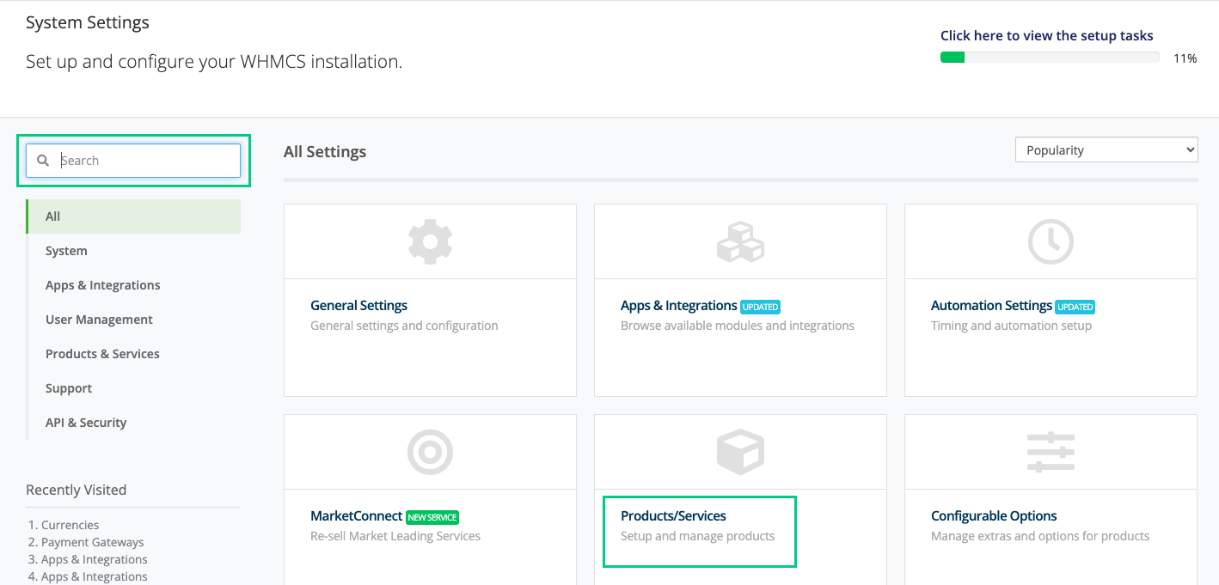Click the UPDATED badge on Automation Settings
Viewport: 1219px width, 585px height.
click(x=1075, y=307)
